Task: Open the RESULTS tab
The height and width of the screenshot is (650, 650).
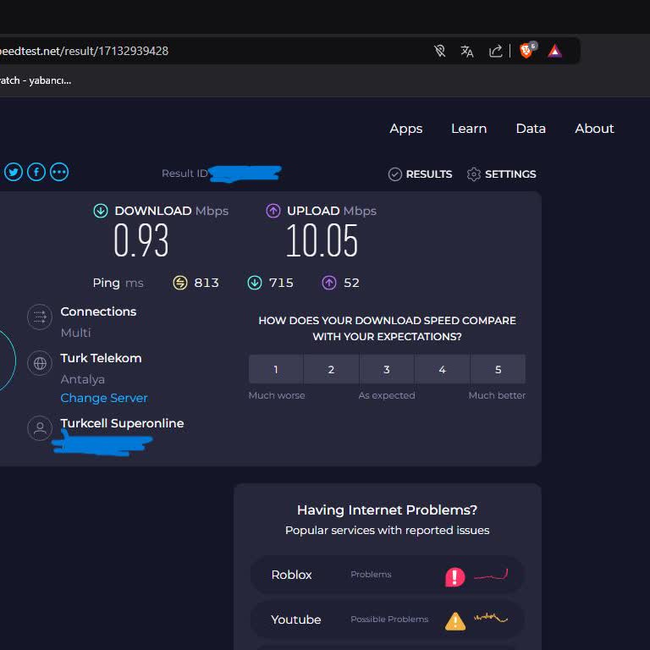Action: 421,174
